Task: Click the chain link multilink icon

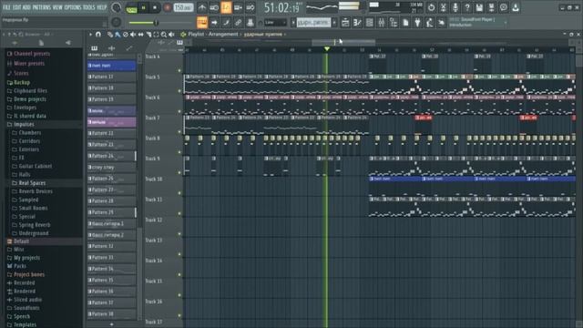Action: (x=238, y=23)
